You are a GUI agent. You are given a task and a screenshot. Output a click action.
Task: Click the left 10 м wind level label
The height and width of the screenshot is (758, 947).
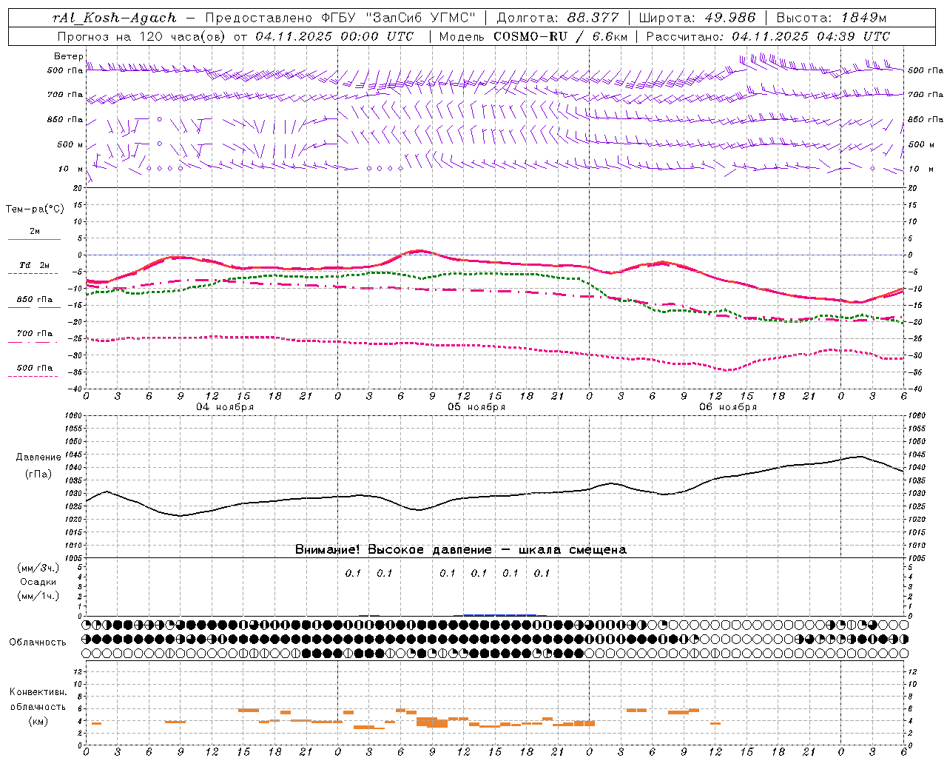click(71, 169)
